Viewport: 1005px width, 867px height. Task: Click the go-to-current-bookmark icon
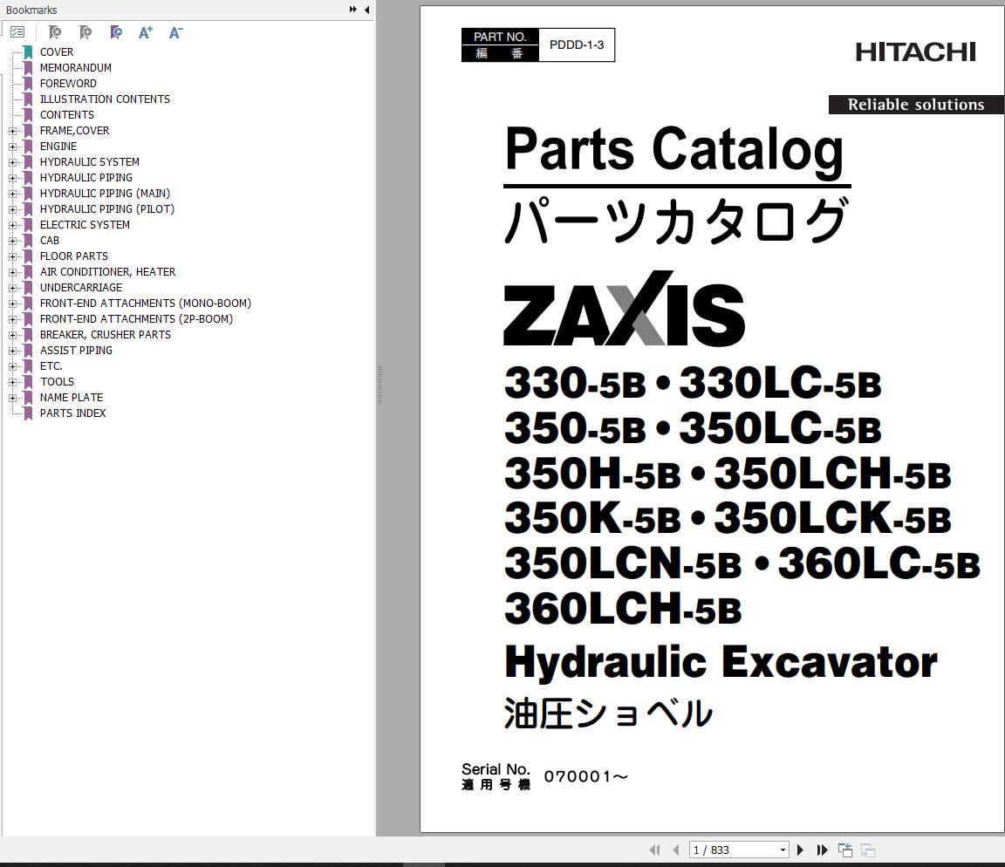[116, 32]
